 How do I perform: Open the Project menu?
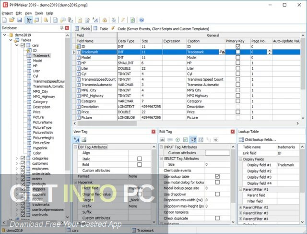click(x=7, y=13)
